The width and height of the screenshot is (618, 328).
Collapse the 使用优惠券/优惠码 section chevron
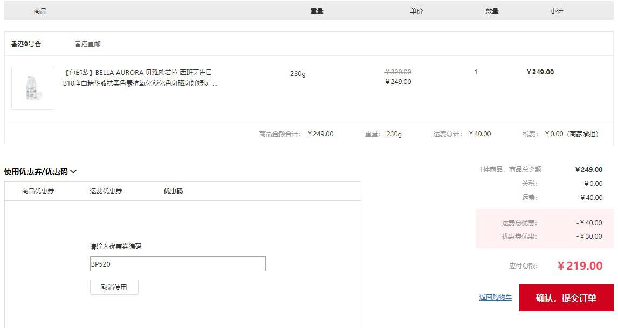point(73,171)
